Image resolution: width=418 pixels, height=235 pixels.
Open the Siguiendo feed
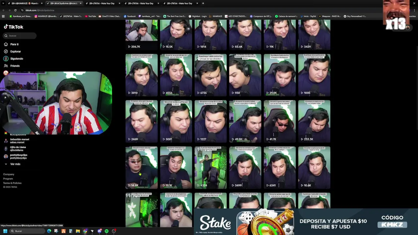click(x=13, y=58)
